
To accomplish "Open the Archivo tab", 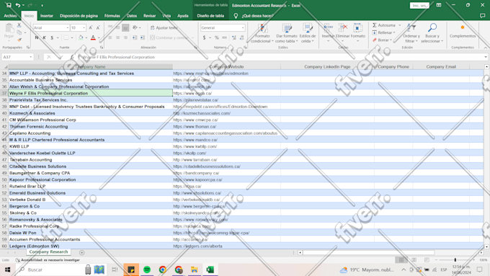I will coord(10,16).
